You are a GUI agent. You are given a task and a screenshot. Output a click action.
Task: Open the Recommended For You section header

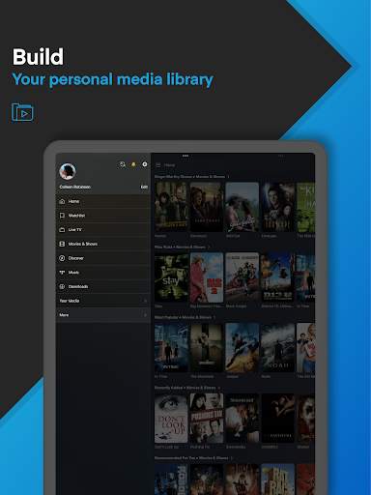[x=193, y=457]
